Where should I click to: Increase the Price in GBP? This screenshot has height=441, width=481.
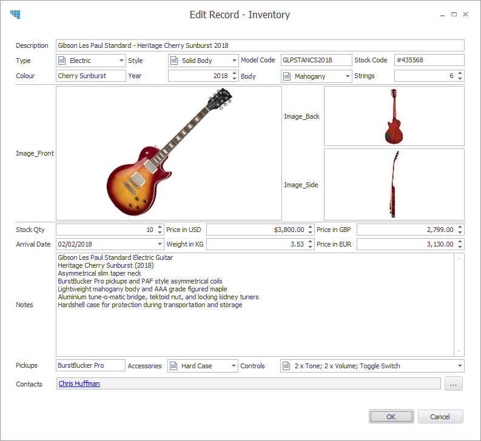coord(460,227)
